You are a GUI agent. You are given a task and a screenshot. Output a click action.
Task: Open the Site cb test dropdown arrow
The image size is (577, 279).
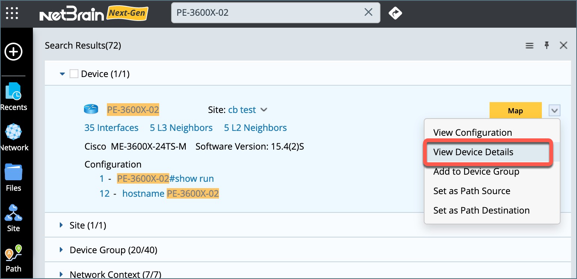point(264,110)
